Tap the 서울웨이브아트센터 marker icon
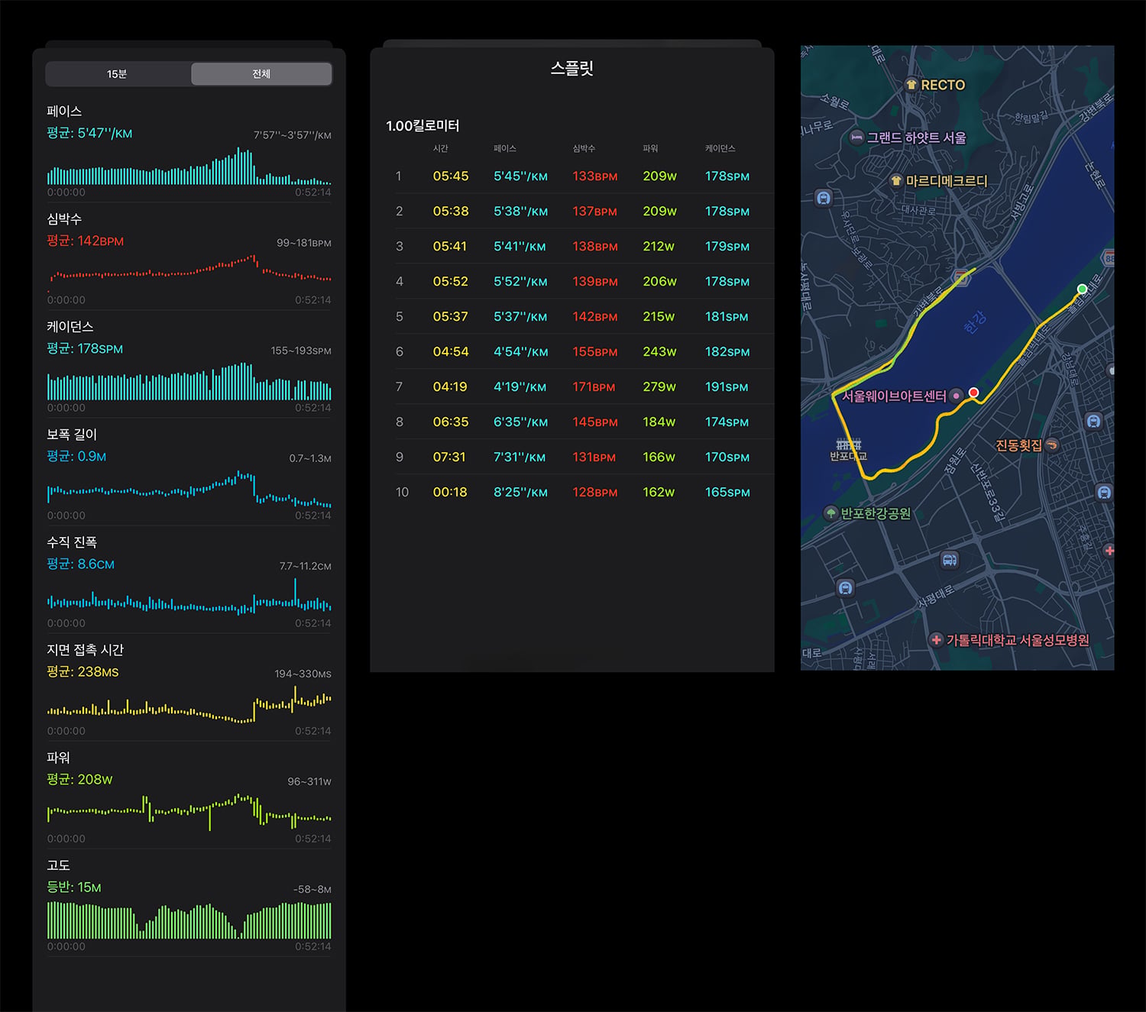 (x=956, y=396)
